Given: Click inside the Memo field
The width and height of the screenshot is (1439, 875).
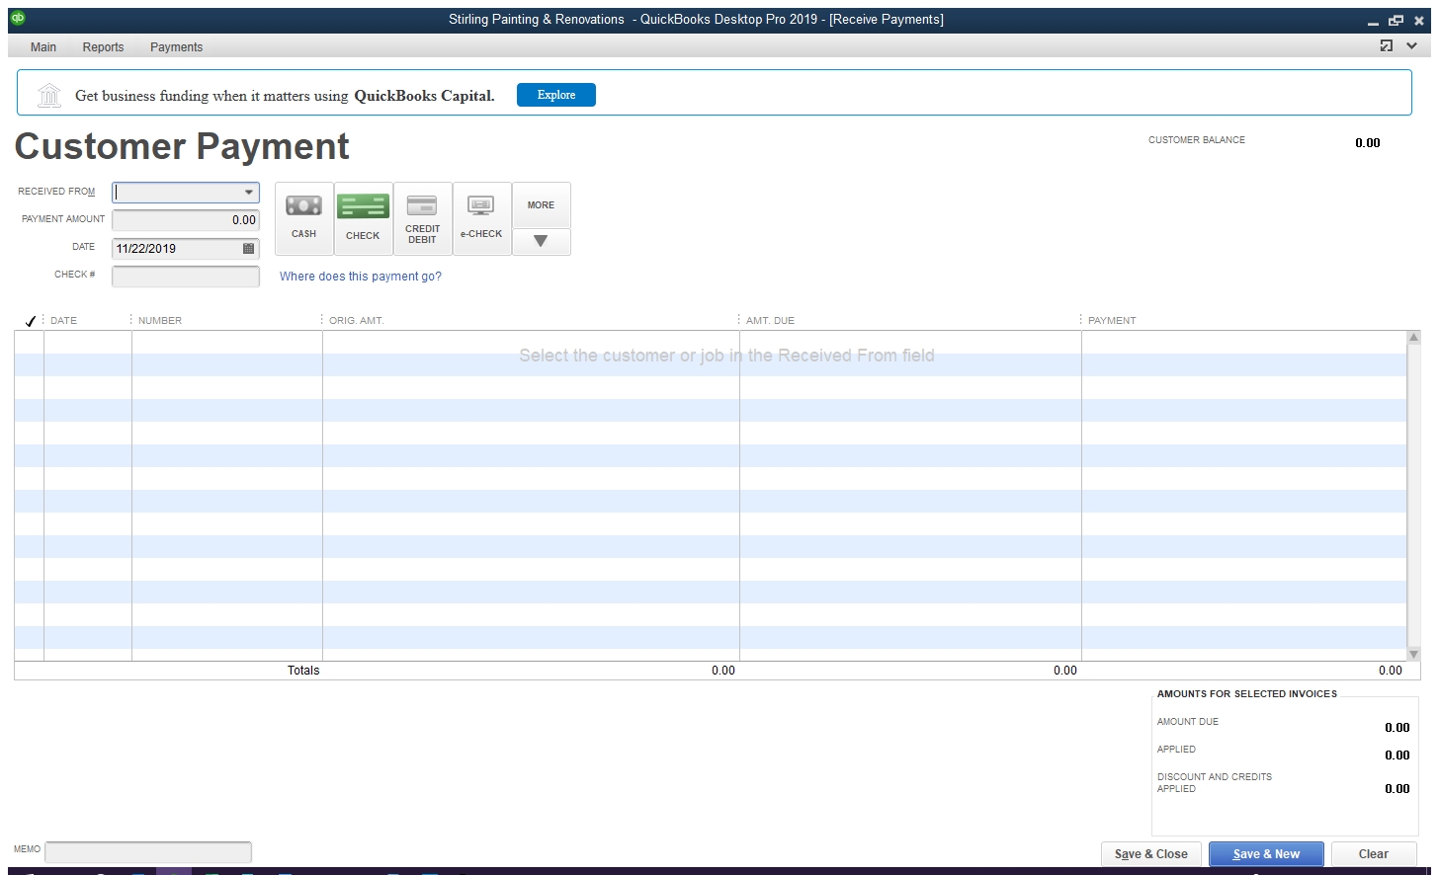Looking at the screenshot, I should [x=148, y=851].
